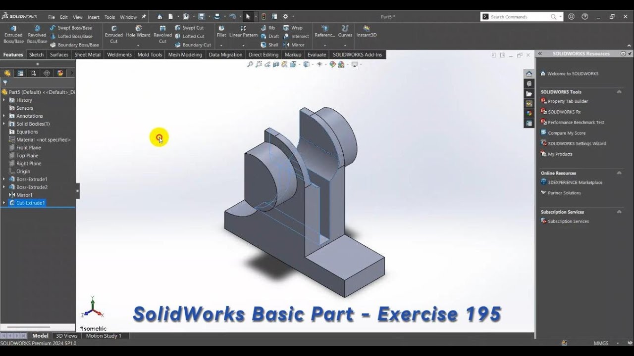The image size is (634, 356).
Task: Expand the Annotations tree item
Action: point(4,116)
